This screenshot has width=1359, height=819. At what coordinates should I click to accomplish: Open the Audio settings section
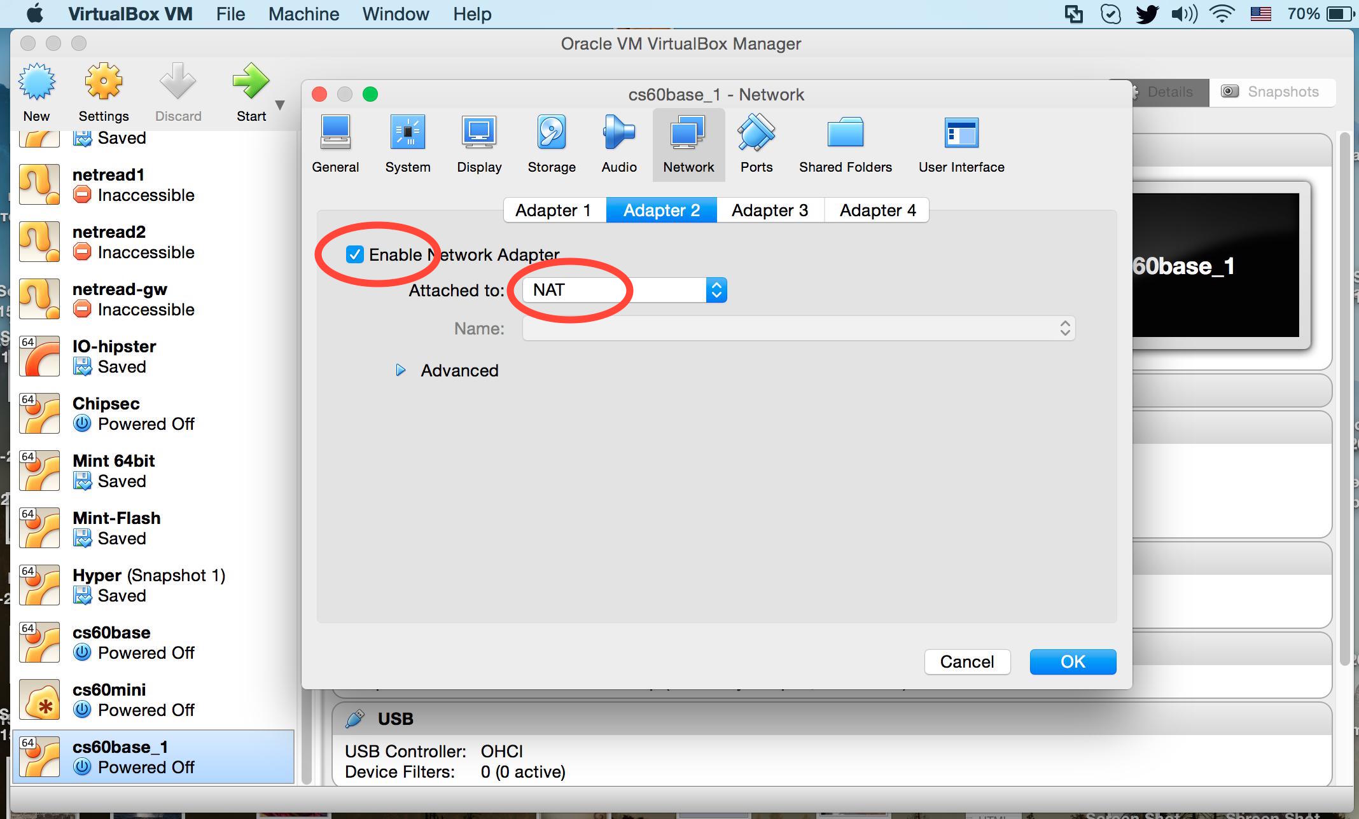[x=619, y=144]
